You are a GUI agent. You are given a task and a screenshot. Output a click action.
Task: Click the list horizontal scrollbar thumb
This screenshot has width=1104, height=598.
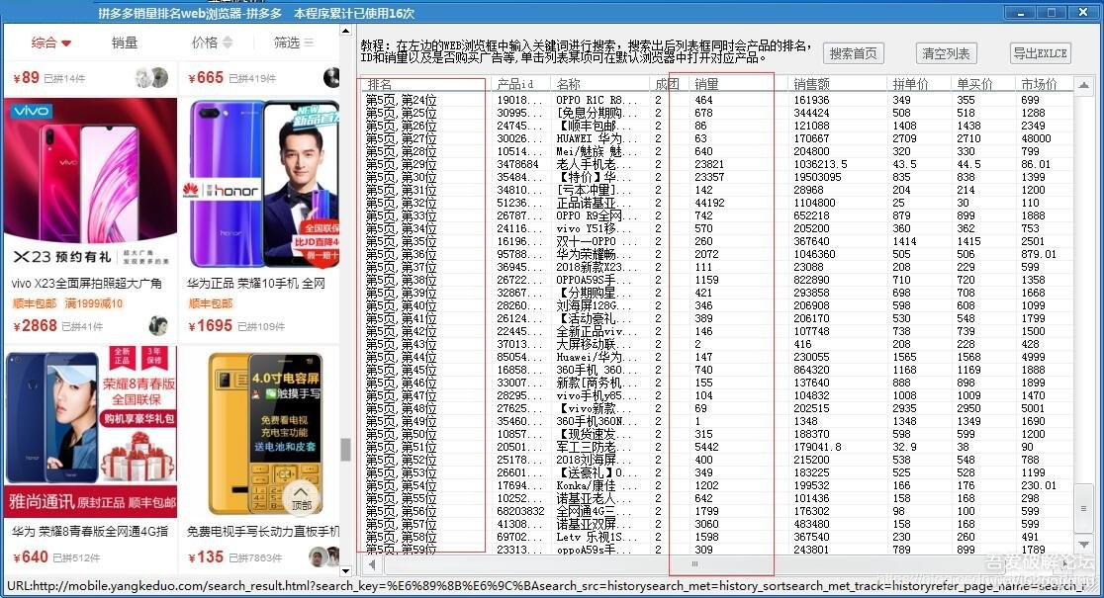coord(694,564)
